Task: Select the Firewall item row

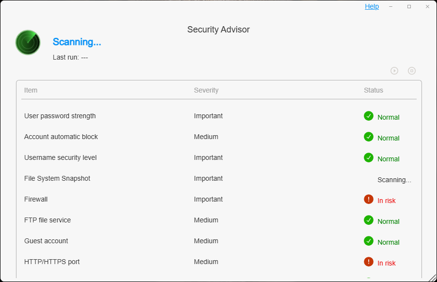Action: [x=36, y=199]
